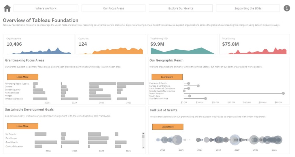Screen dimensions: 295x157
Task: Click the Total Giving $75.8M card
Action: pyautogui.click(x=254, y=44)
